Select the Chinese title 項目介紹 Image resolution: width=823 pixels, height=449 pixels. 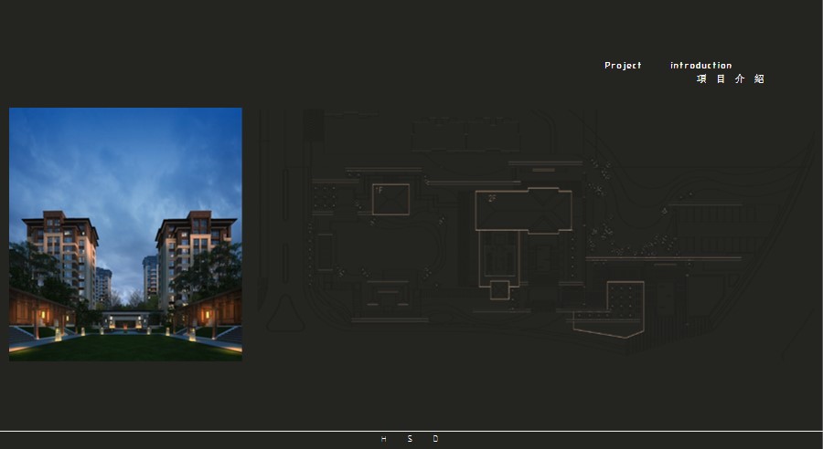tap(730, 79)
